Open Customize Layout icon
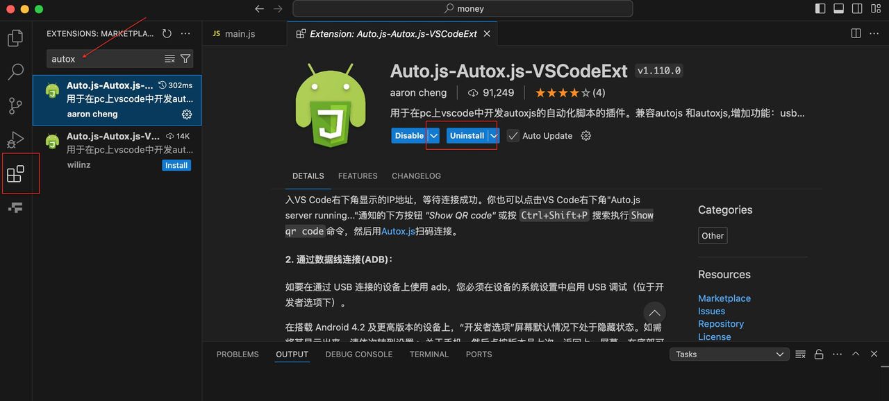This screenshot has height=401, width=889. (x=875, y=9)
